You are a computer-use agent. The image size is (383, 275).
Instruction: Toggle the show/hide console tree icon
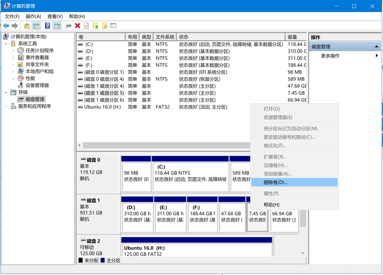[36, 26]
